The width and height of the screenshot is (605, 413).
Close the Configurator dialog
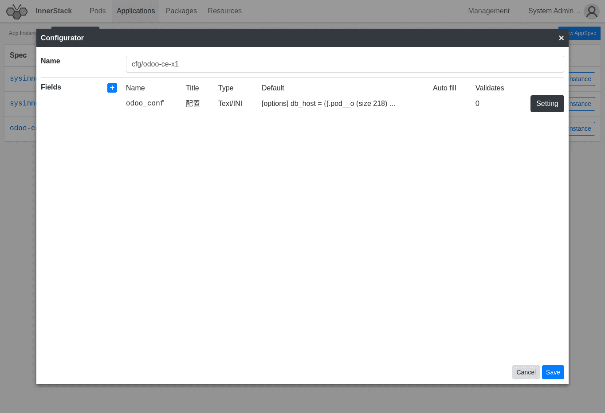561,38
